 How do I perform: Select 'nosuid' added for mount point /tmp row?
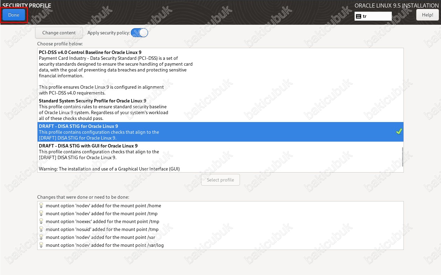tap(220, 229)
